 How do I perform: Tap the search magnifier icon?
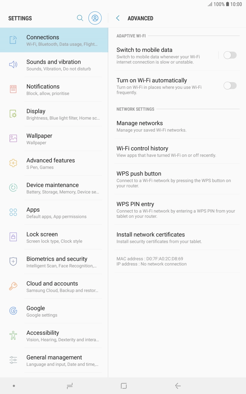(x=80, y=18)
